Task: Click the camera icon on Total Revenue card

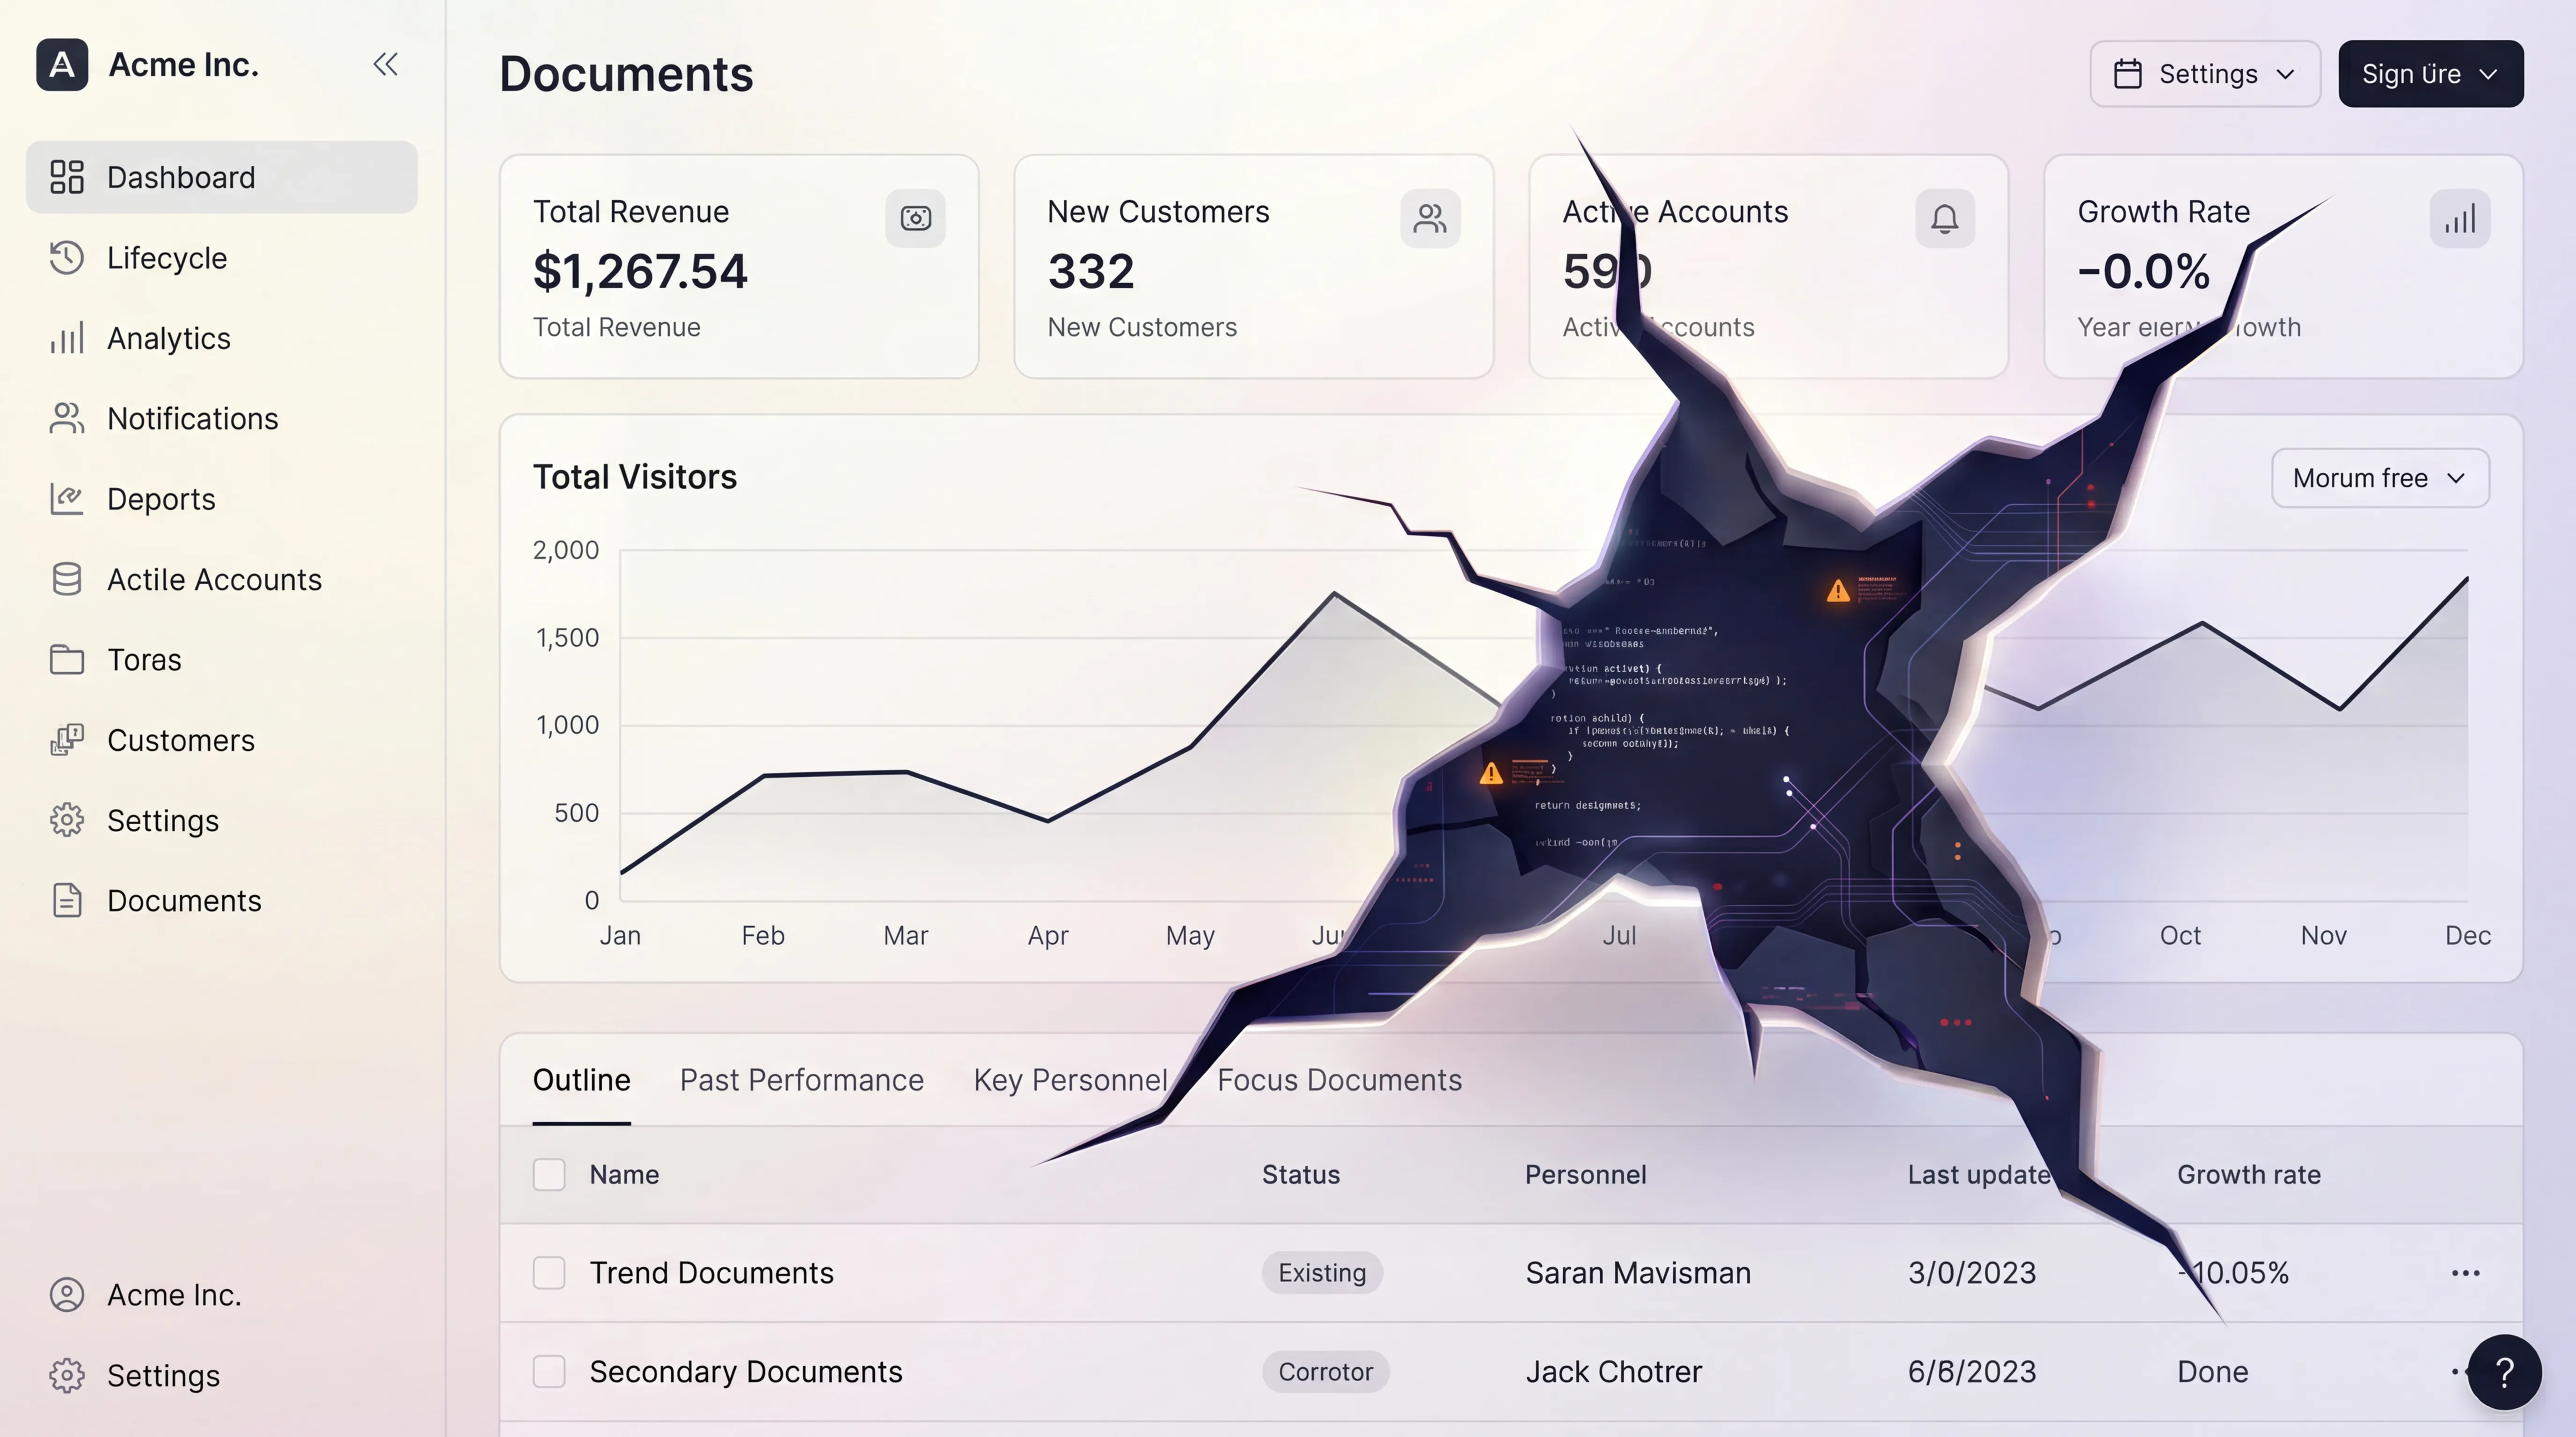Action: (916, 218)
